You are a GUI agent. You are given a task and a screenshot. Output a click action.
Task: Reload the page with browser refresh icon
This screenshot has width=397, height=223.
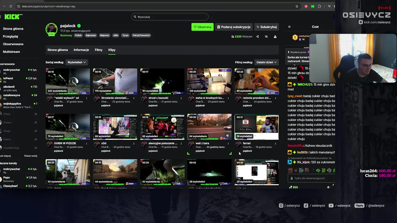(x=11, y=6)
